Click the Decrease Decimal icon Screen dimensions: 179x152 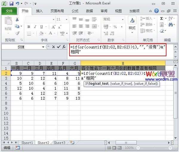pos(112,33)
